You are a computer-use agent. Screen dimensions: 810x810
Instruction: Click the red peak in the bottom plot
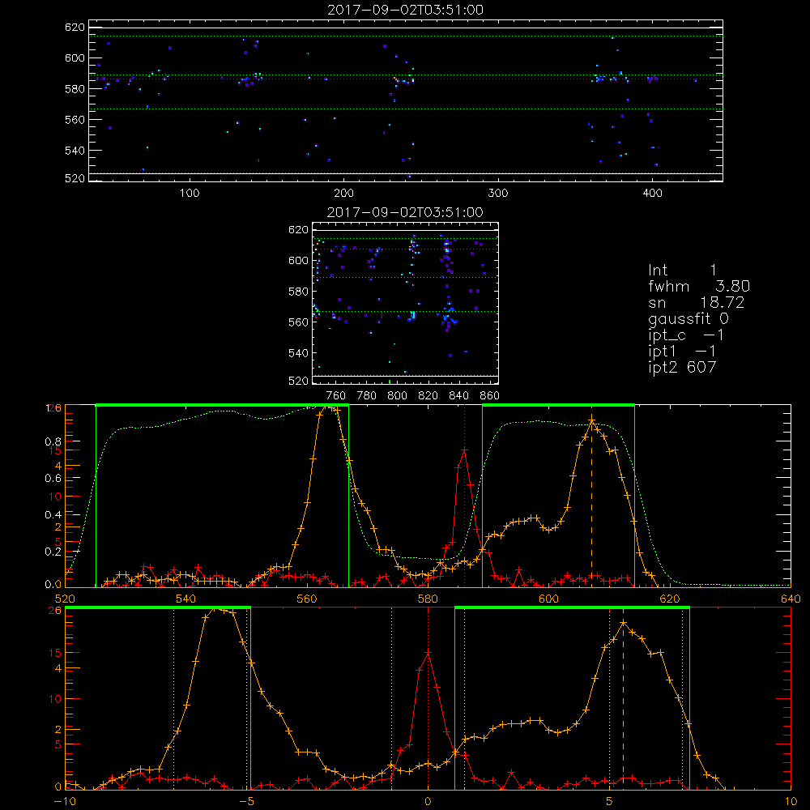(428, 654)
